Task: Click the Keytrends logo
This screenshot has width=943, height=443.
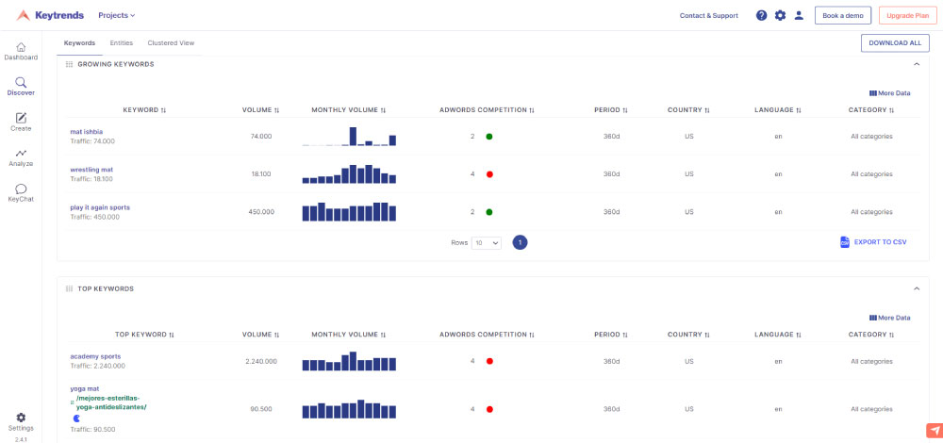Action: tap(50, 15)
